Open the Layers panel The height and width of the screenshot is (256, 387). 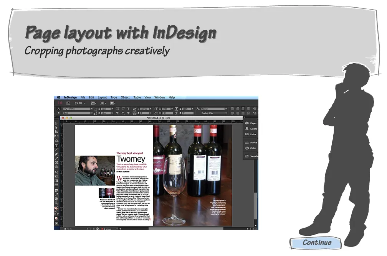point(251,129)
